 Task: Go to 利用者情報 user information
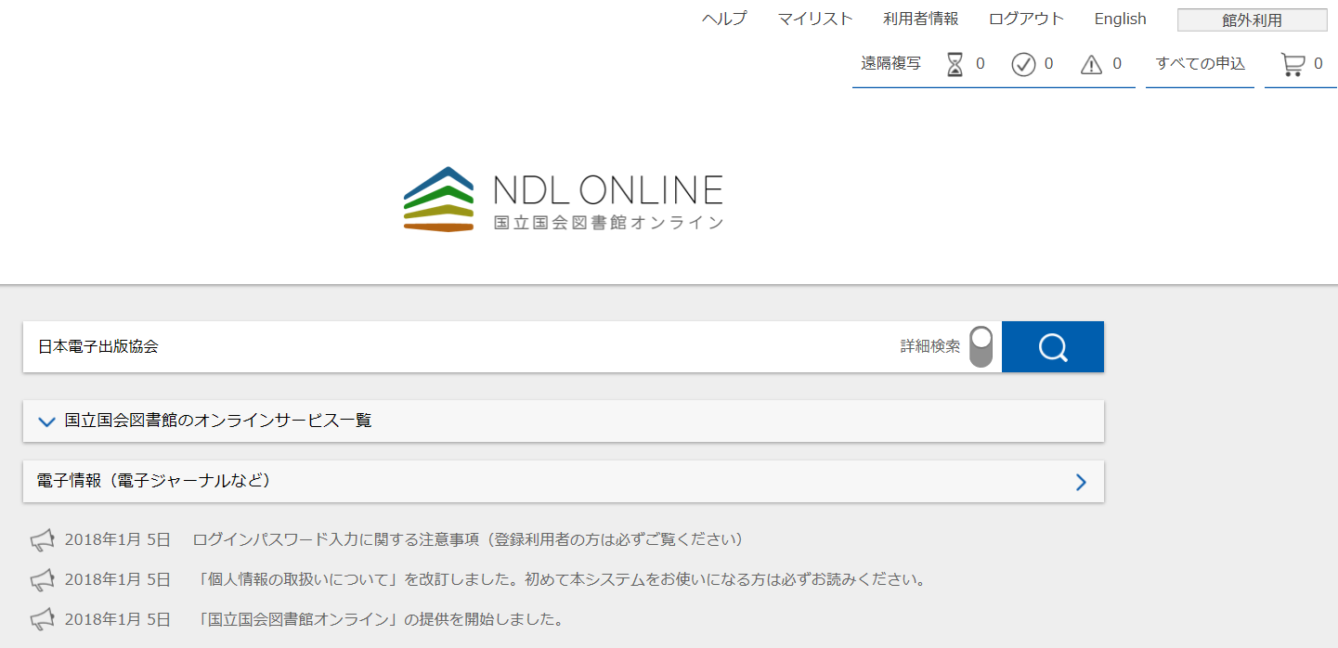coord(920,19)
